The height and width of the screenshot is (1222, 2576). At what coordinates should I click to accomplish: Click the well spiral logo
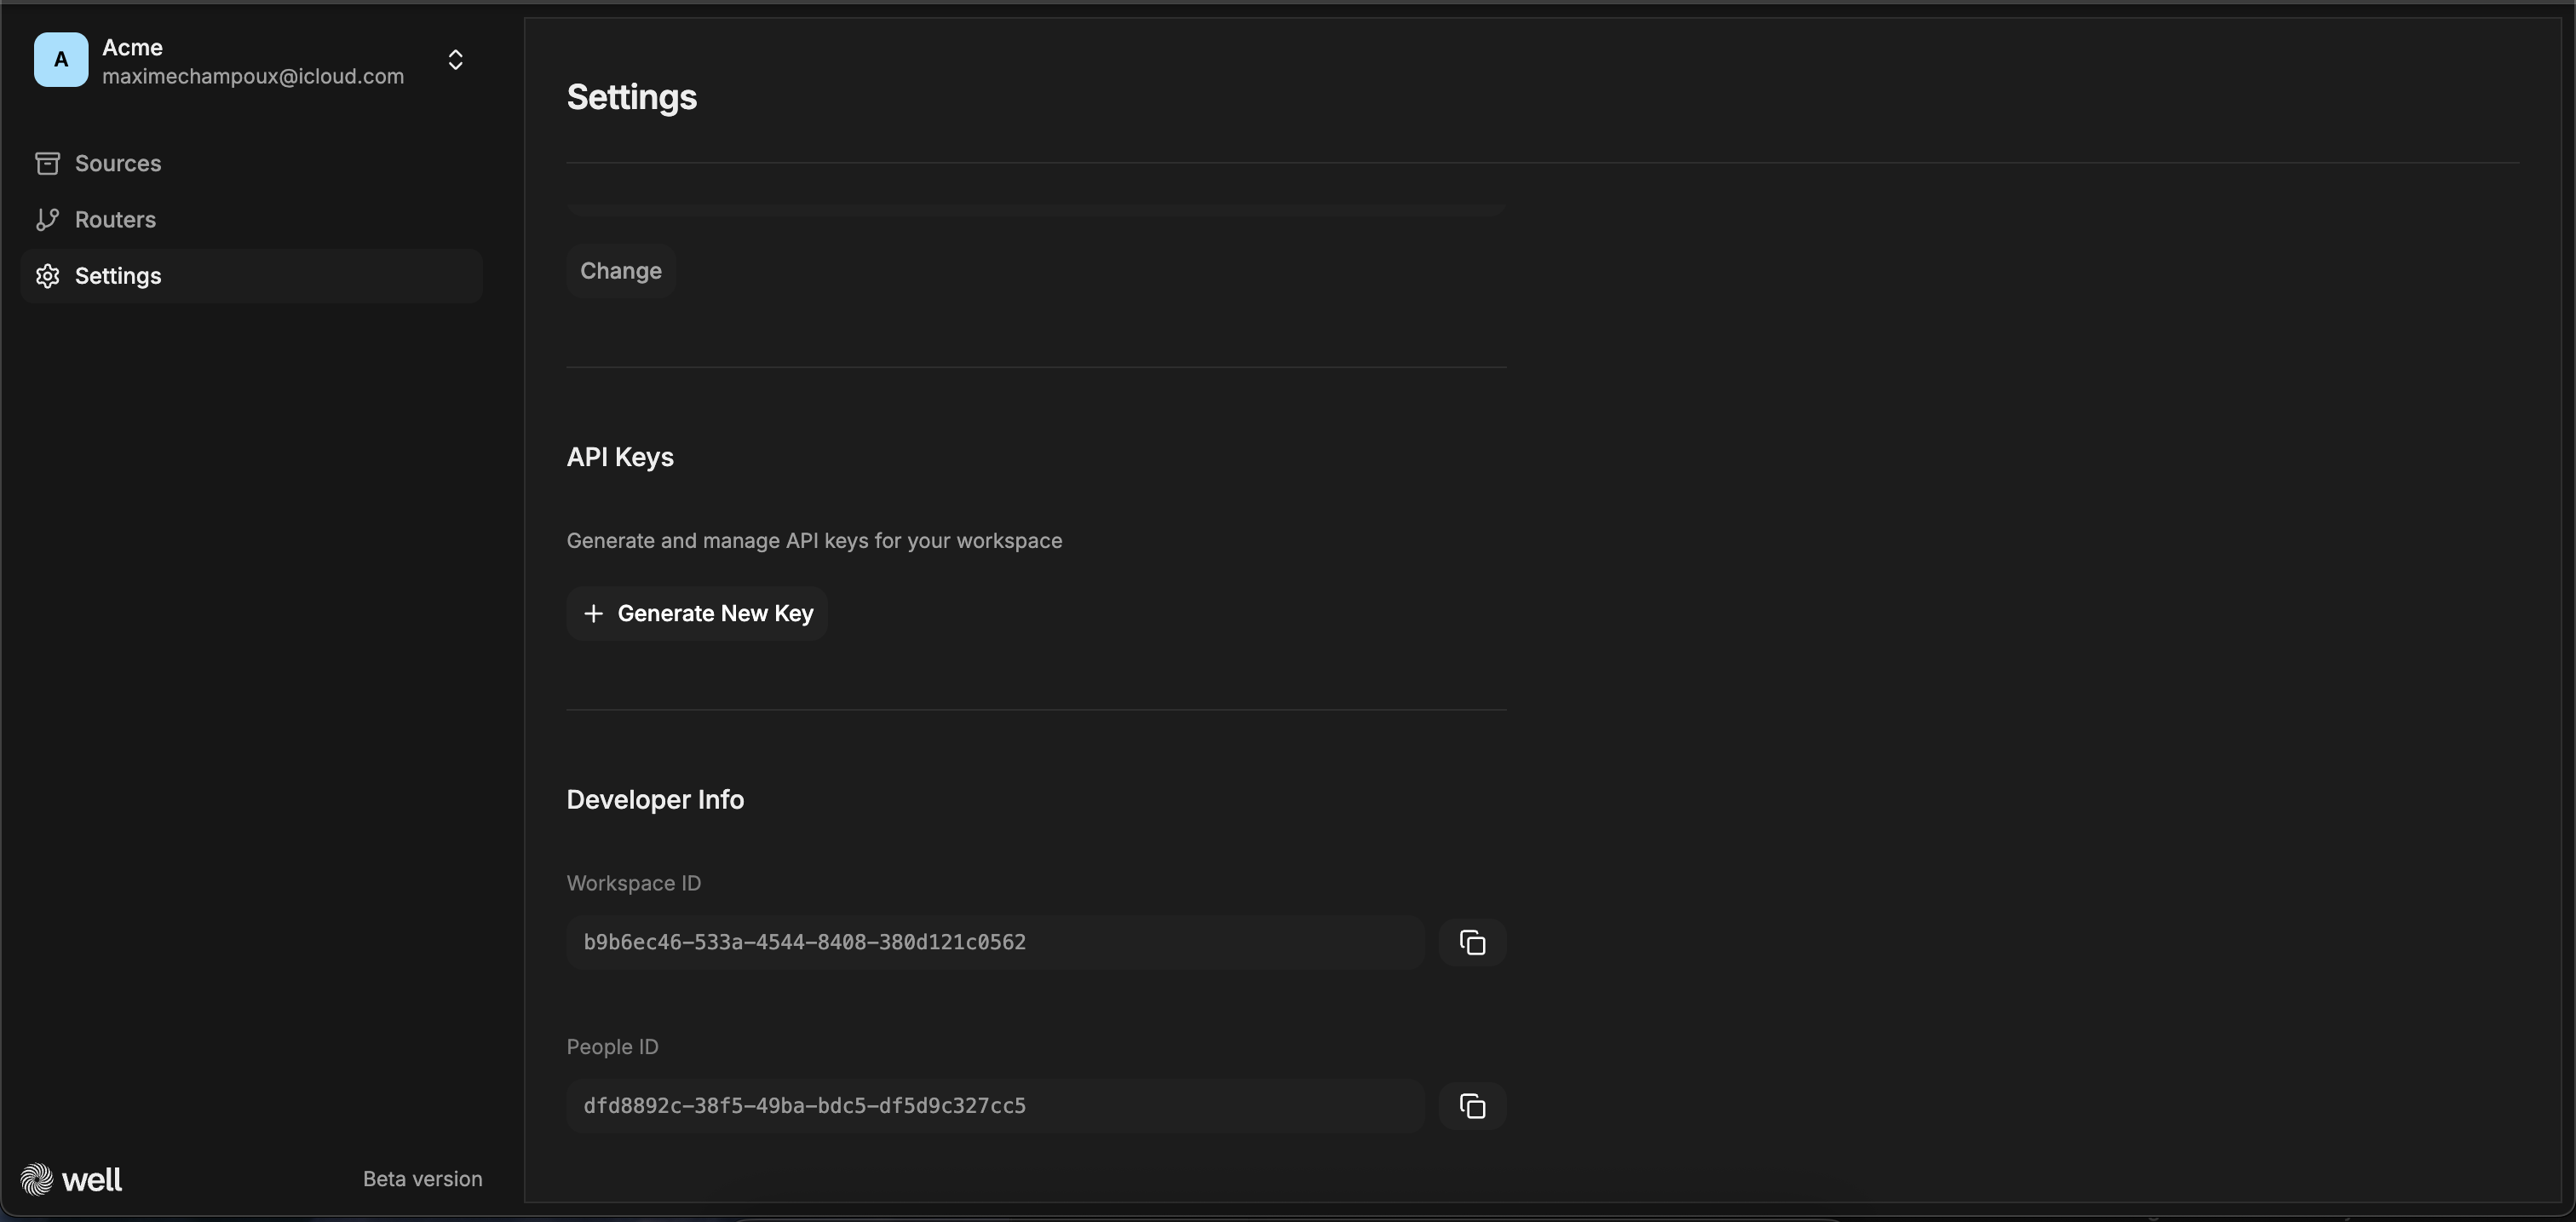tap(37, 1179)
